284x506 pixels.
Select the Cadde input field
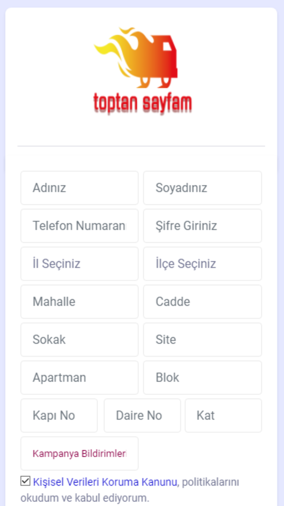pos(202,302)
